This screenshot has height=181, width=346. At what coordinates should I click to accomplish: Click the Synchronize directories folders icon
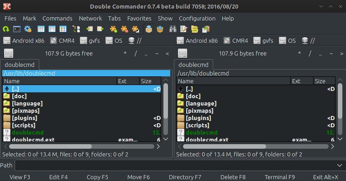click(195, 29)
